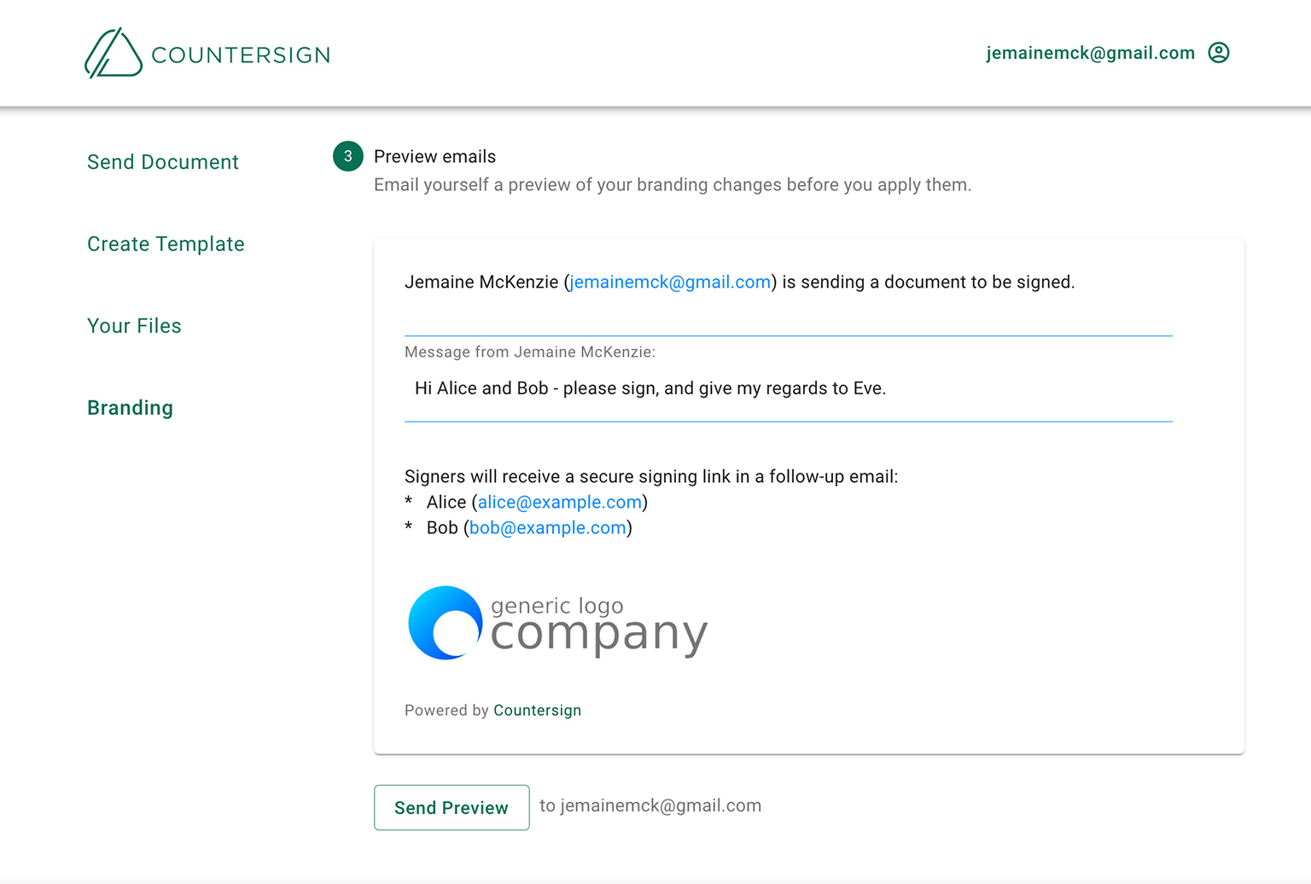The height and width of the screenshot is (884, 1311).
Task: Click 'Message from Jemaine McKenzie:' label
Action: [x=530, y=352]
